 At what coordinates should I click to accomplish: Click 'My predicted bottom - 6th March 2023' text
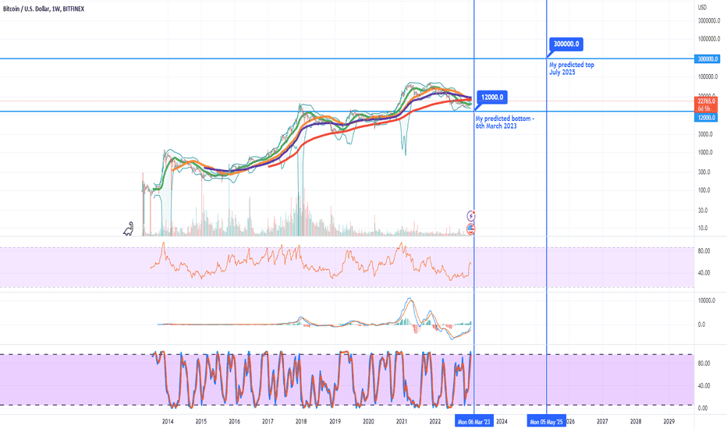coord(505,122)
